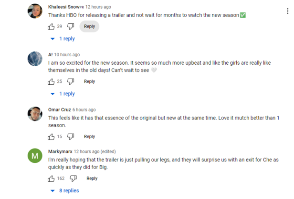Open Markymarx's green M avatar

[x=35, y=156]
